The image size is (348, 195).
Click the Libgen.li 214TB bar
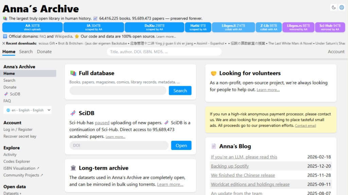tap(233, 27)
